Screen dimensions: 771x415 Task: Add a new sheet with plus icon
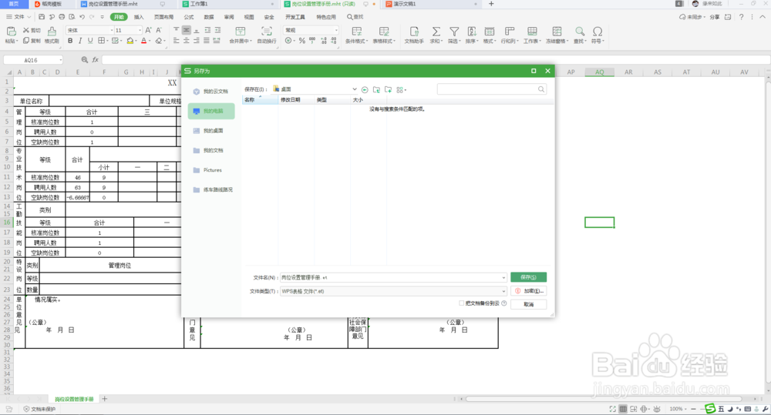coord(104,399)
